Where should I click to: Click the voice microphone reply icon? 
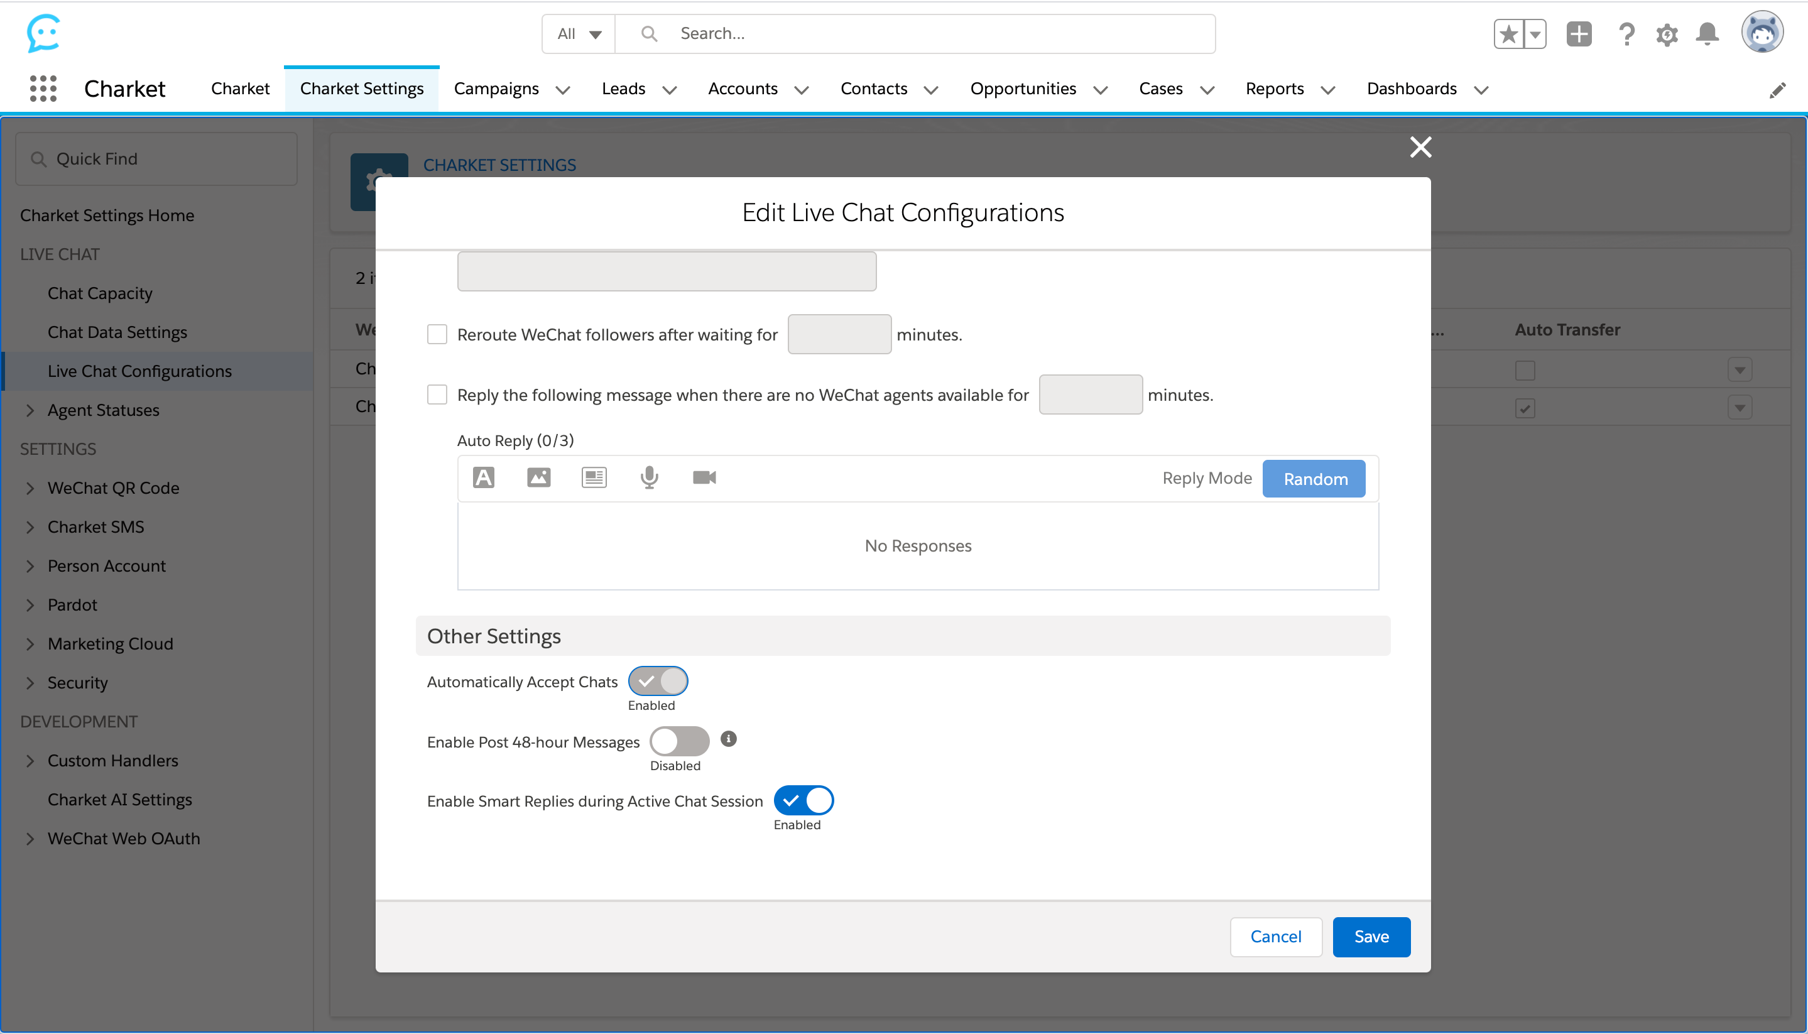649,477
